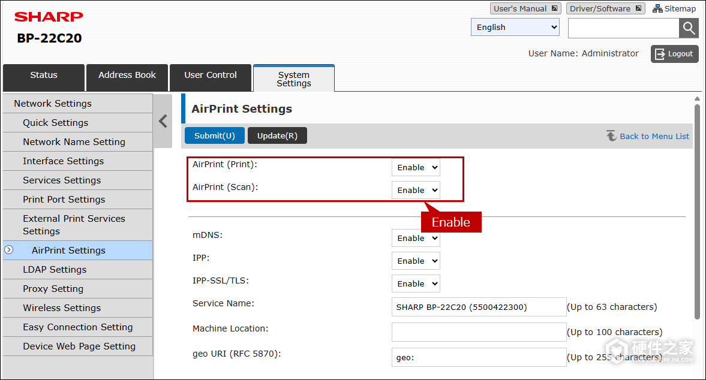Open the AirPrint (Scan) dropdown
The image size is (706, 380).
(x=416, y=190)
